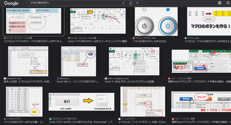Screen dimensions: 231x125
Task: Start voice search with the microphone icon
Action: (123, 3)
